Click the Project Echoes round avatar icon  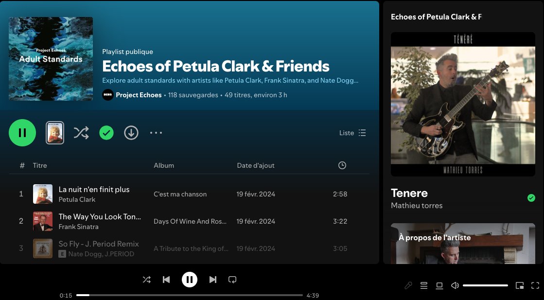108,95
